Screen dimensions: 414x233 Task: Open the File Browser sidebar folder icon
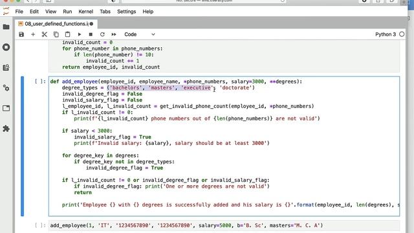coord(6,27)
